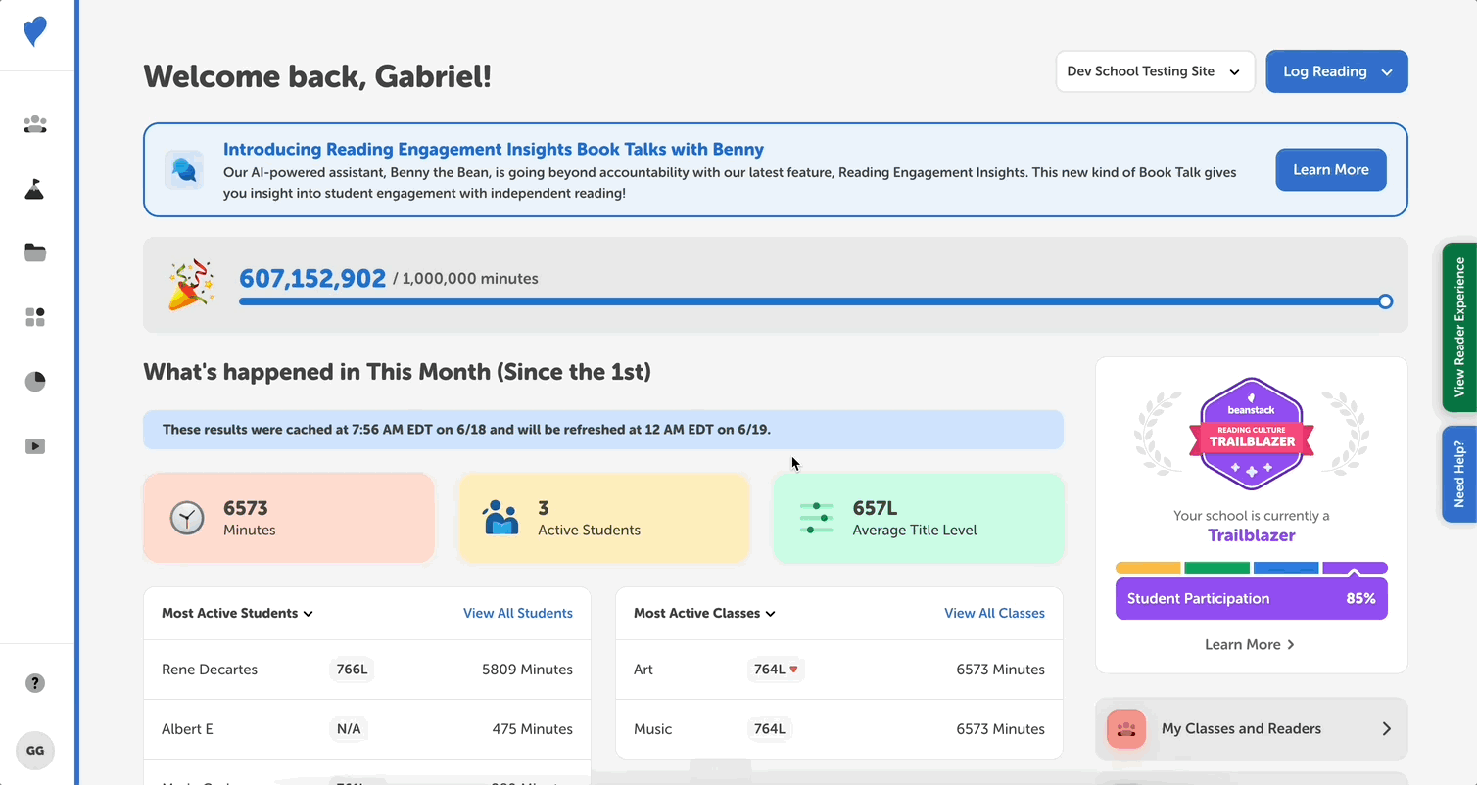This screenshot has width=1477, height=785.
Task: Click the question mark help icon
Action: click(x=35, y=683)
